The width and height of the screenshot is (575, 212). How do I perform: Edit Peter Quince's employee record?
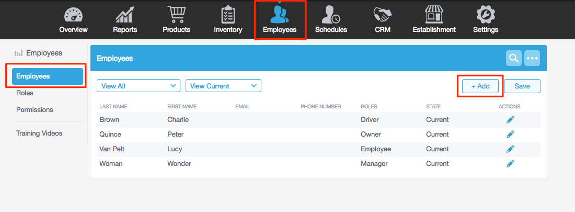pos(510,135)
